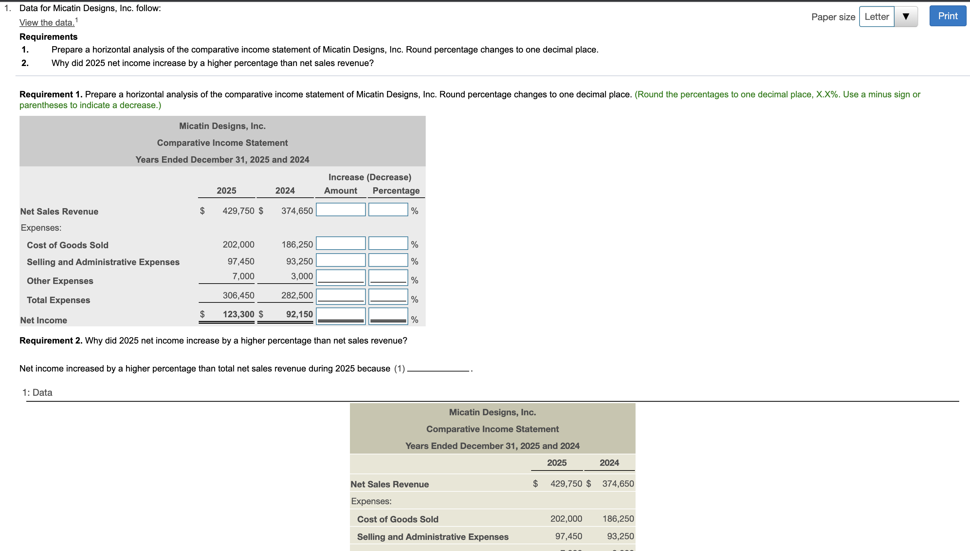Select the Total Expenses Percentage input field
This screenshot has height=551, width=970.
coord(387,296)
